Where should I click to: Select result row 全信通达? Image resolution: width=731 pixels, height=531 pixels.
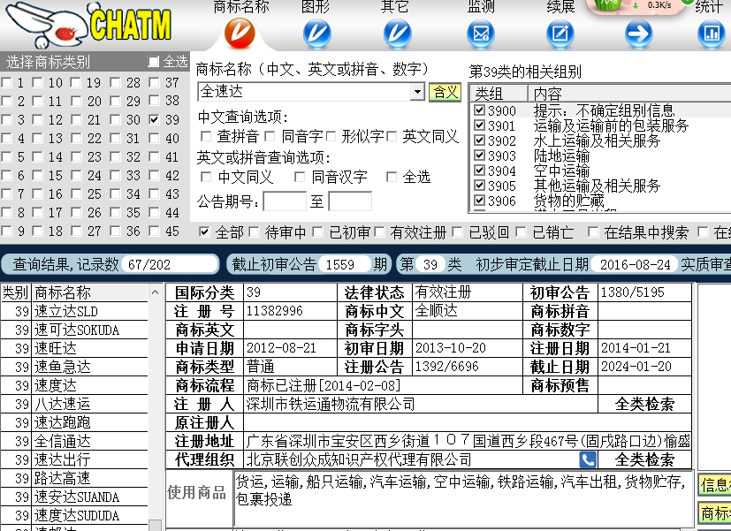(74, 441)
